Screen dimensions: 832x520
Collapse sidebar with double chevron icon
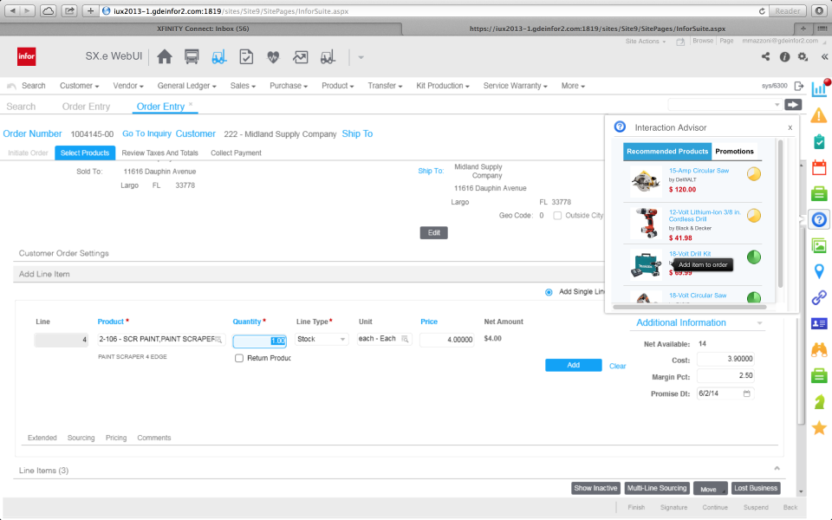click(x=824, y=57)
